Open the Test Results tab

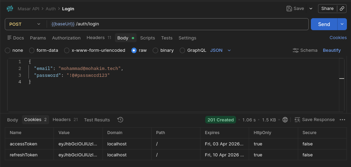pyautogui.click(x=97, y=120)
